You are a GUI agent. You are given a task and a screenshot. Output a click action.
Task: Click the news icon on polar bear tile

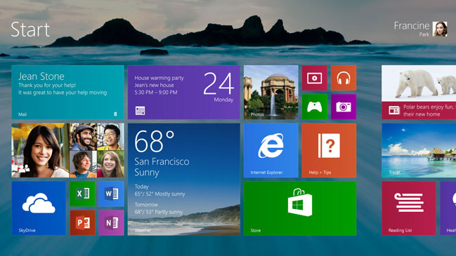[394, 110]
